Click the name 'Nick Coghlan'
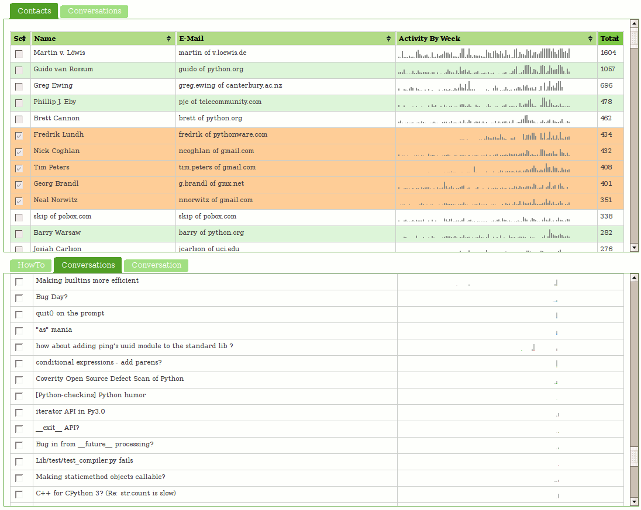641x510 pixels. 56,151
